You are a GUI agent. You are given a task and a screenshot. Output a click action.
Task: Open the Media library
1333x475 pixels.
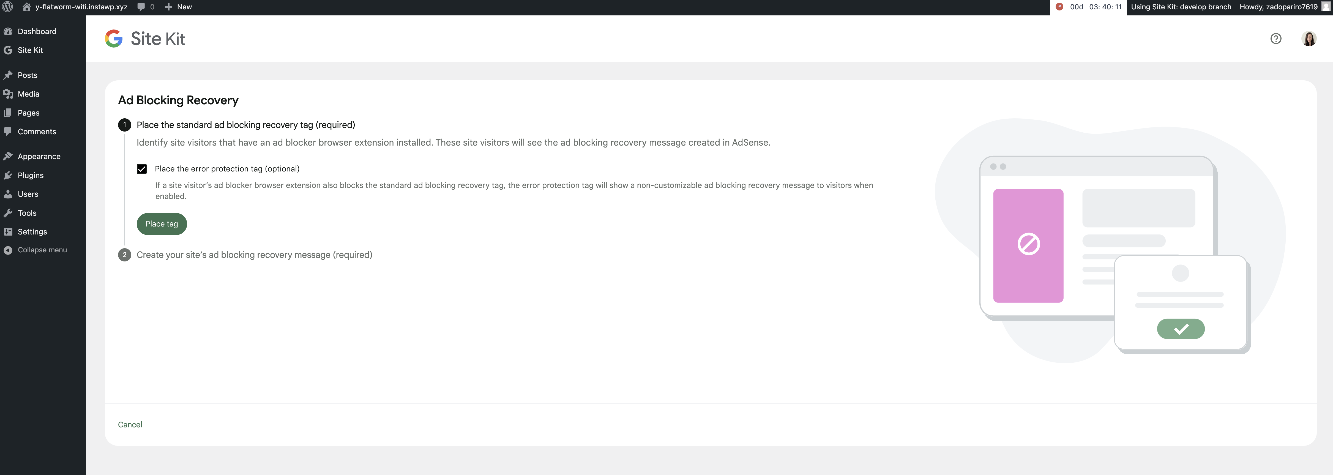[x=28, y=94]
